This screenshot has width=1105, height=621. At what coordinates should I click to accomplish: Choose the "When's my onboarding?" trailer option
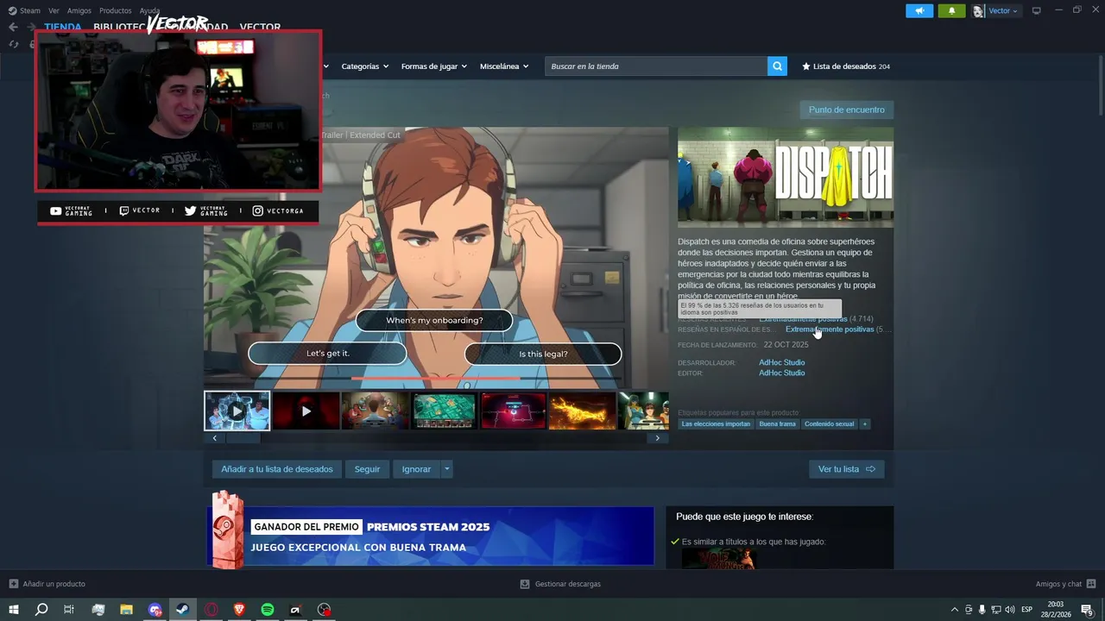[434, 321]
